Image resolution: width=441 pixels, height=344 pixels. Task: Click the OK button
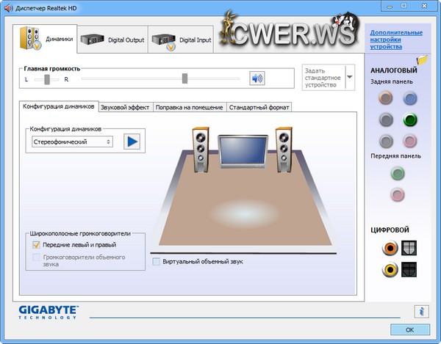pos(409,329)
